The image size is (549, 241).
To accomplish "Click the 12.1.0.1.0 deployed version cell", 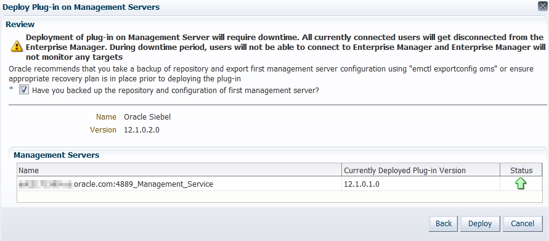I will click(421, 184).
